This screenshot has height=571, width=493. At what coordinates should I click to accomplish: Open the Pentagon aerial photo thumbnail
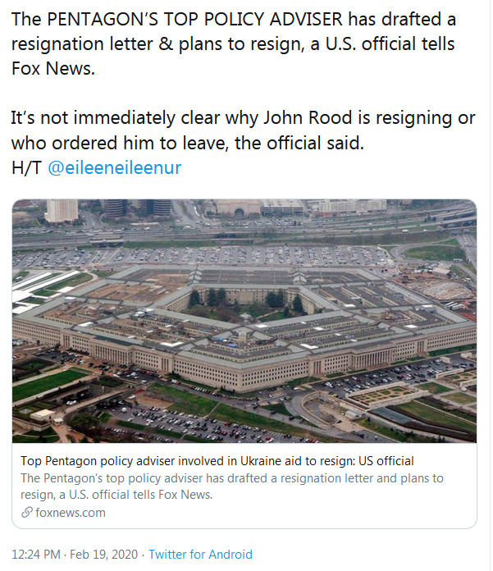pos(244,322)
